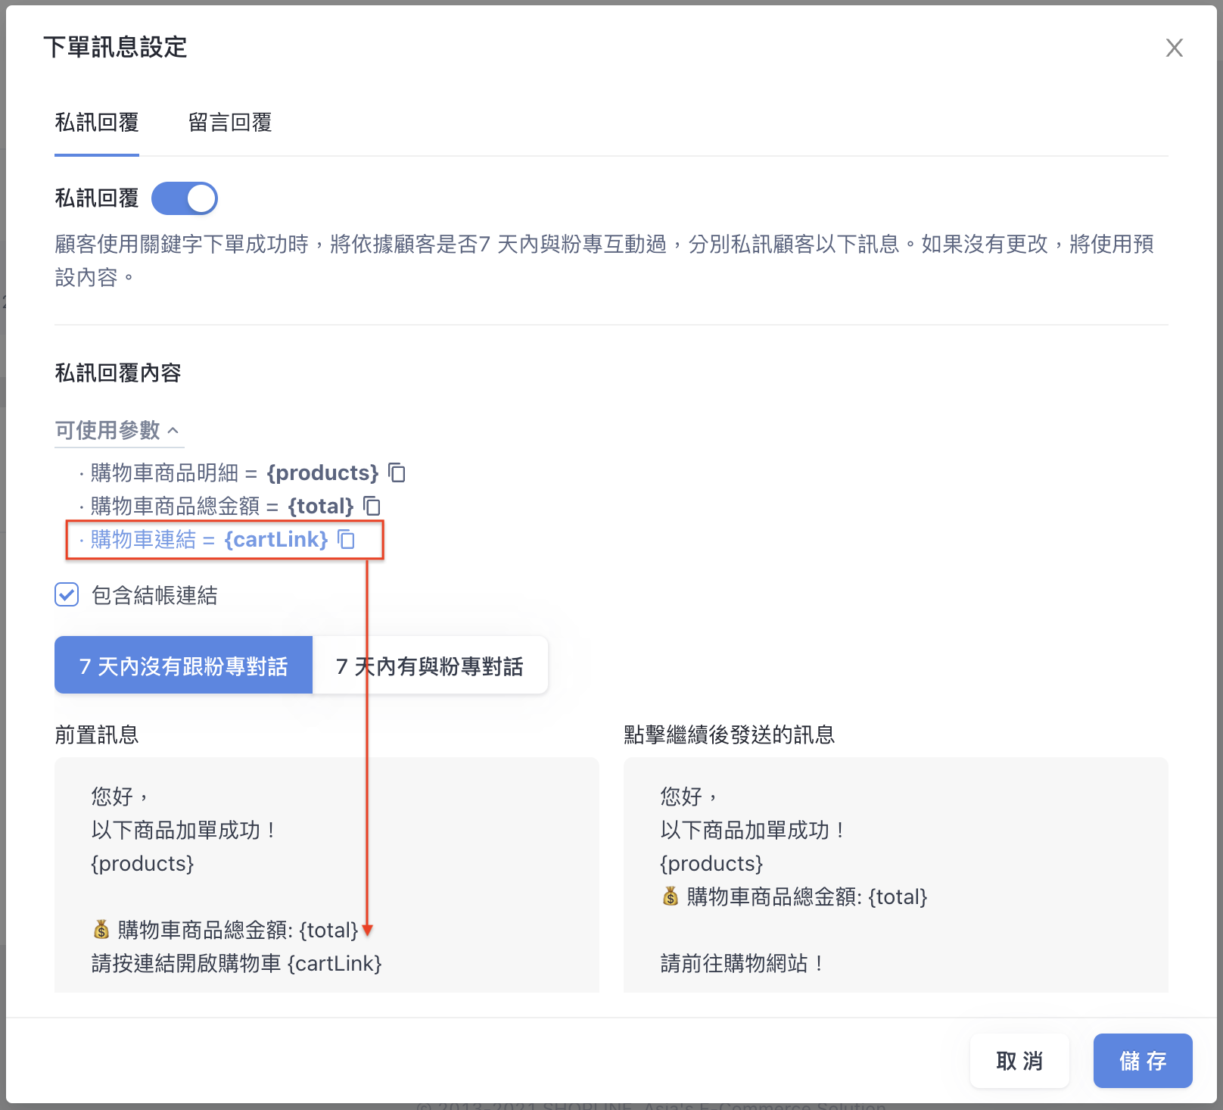Edit the 前置訊息 text area

coord(327,875)
